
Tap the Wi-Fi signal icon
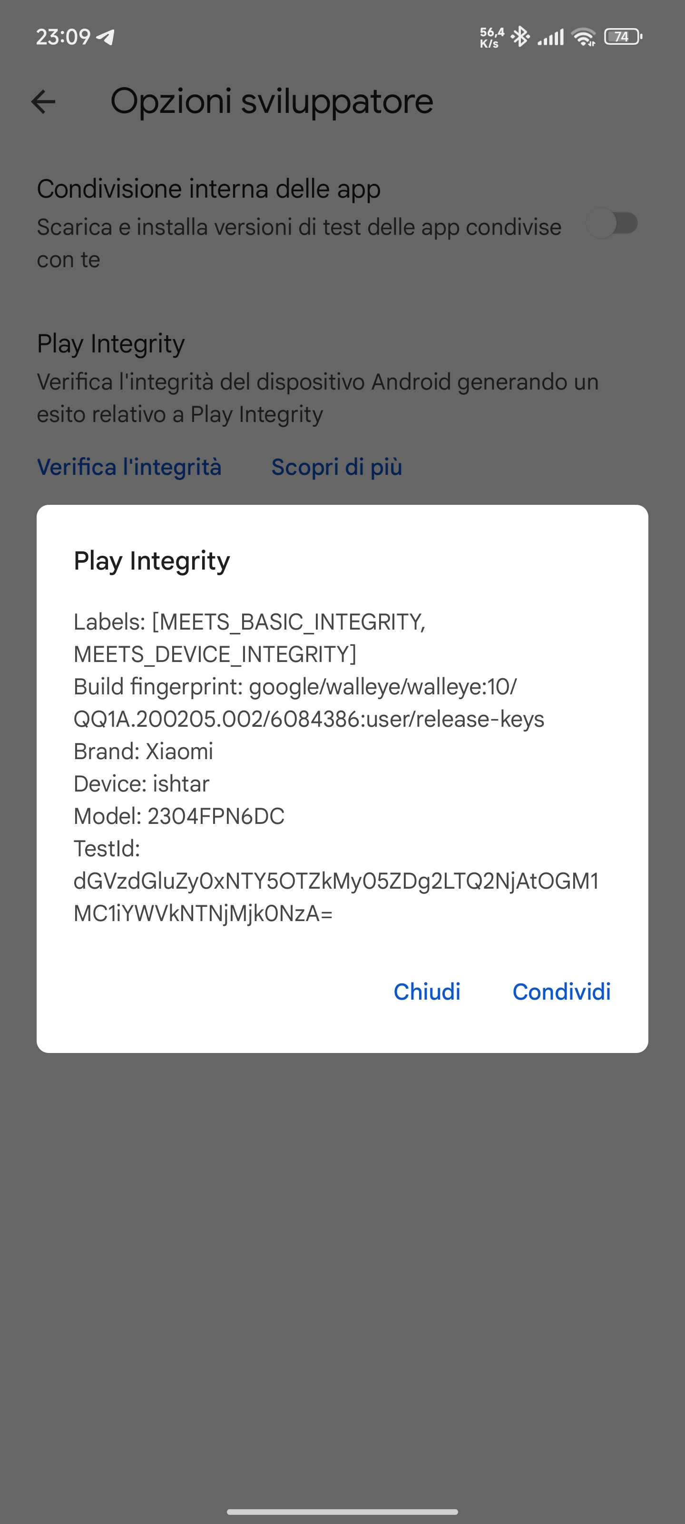584,37
